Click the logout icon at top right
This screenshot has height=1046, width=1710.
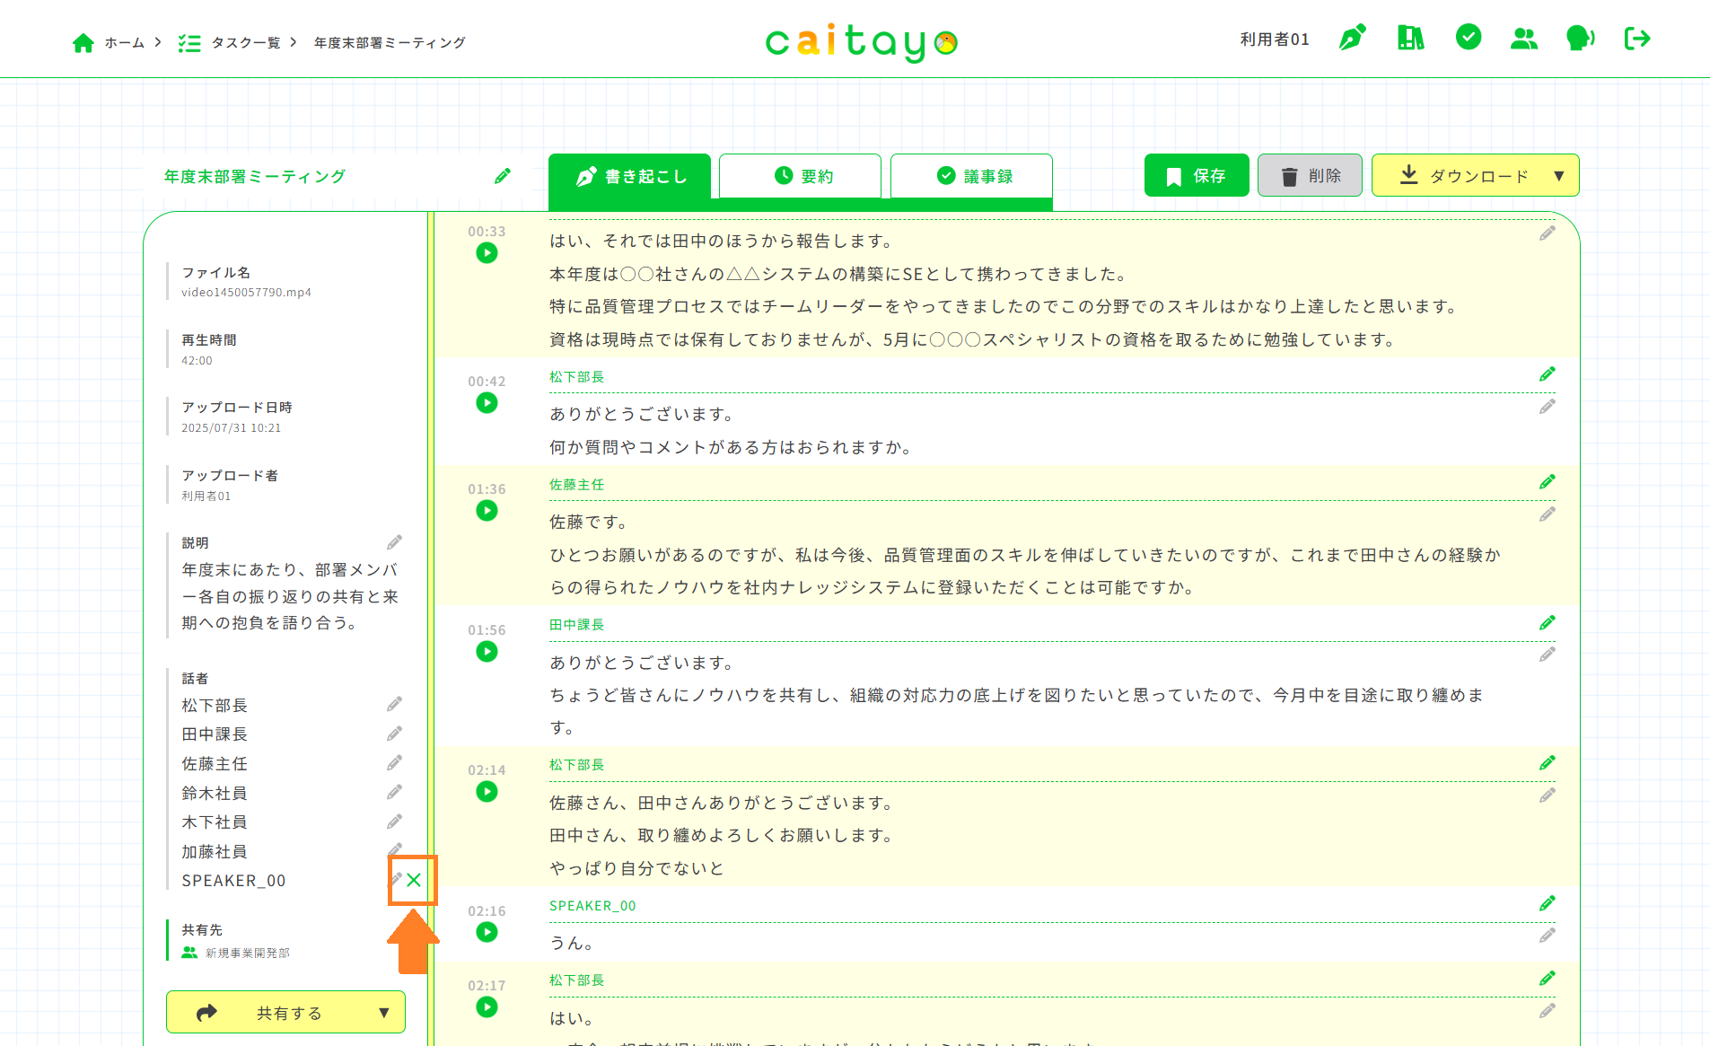click(1636, 39)
